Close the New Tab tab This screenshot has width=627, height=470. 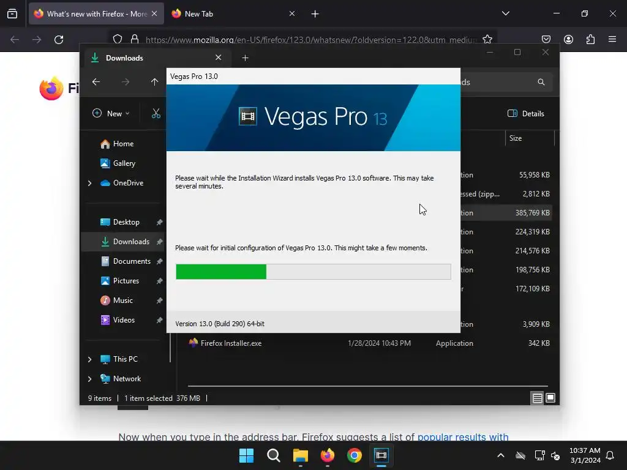point(292,13)
